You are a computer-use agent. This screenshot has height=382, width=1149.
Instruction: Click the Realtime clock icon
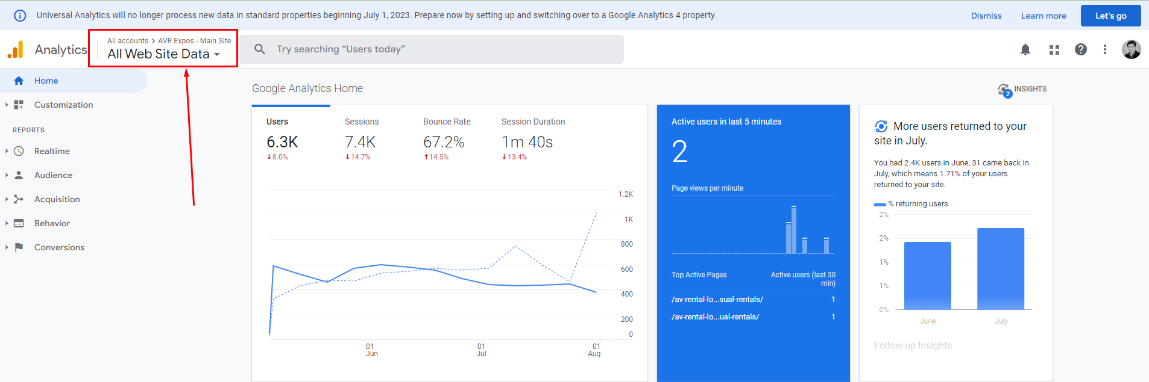(19, 151)
